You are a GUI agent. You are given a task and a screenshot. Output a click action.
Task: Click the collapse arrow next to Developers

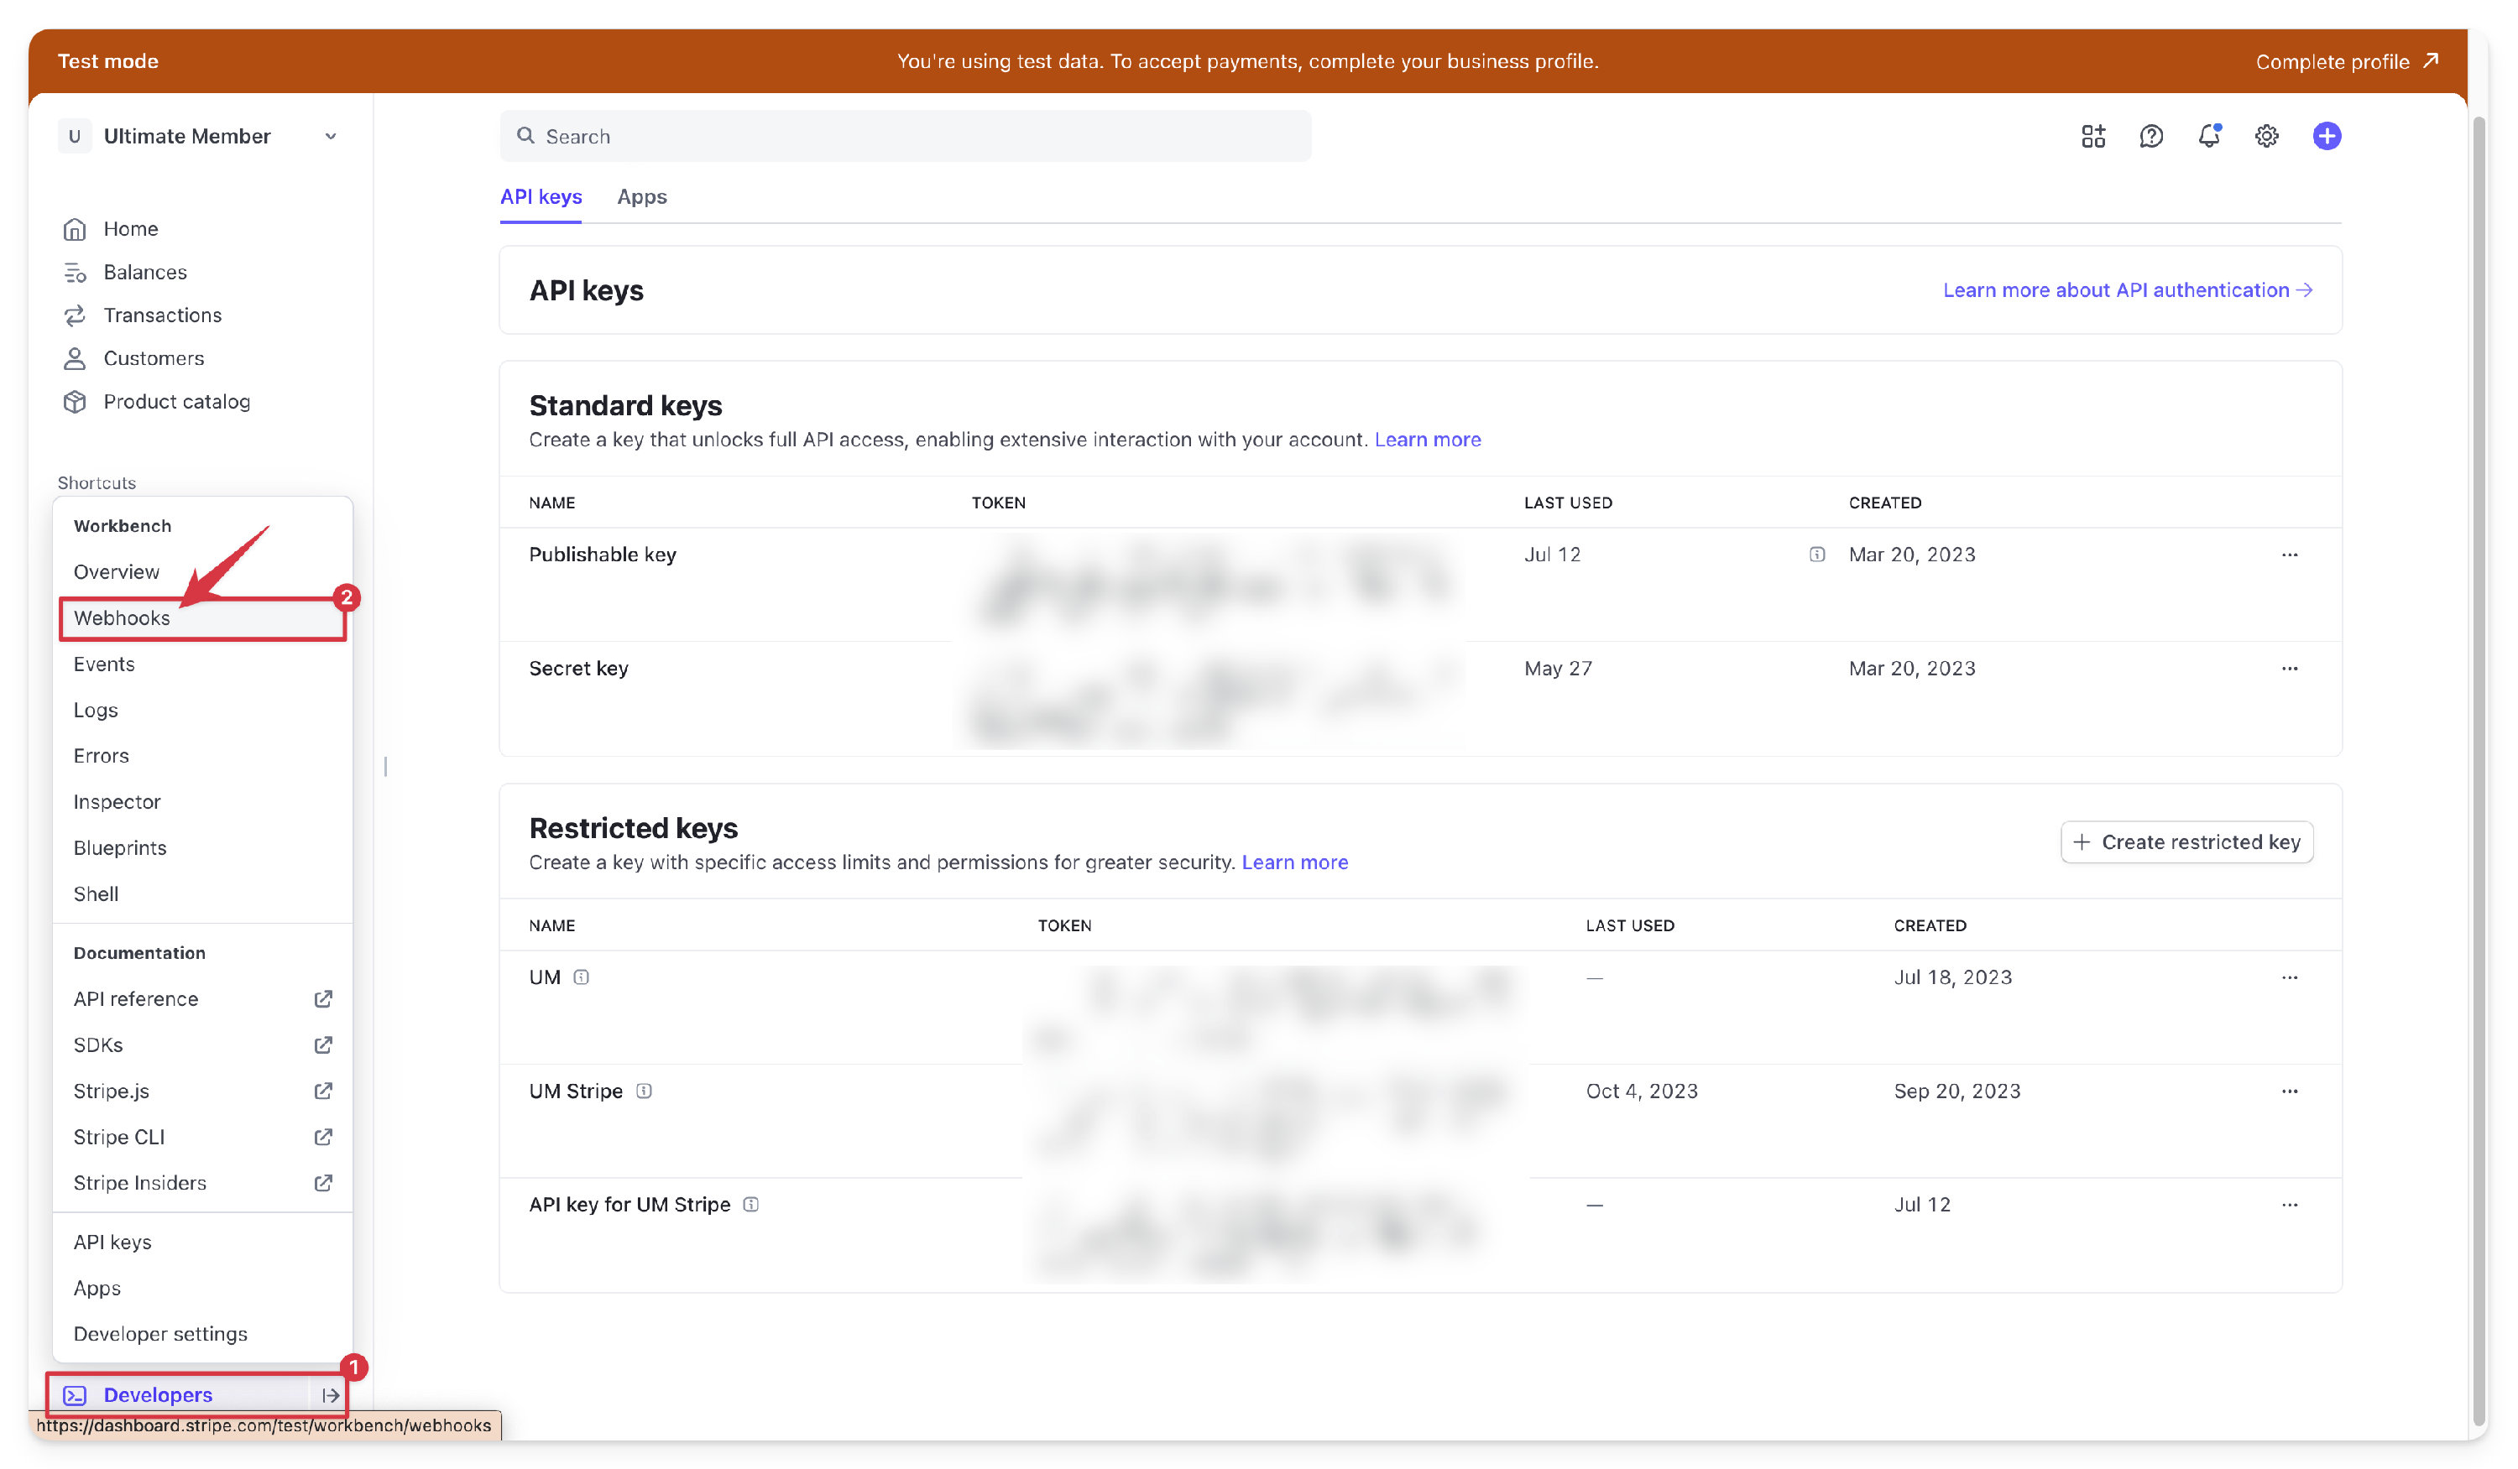(331, 1395)
